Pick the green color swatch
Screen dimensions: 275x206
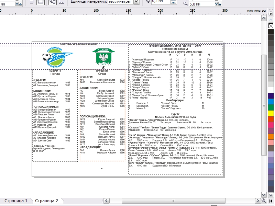click(271, 107)
